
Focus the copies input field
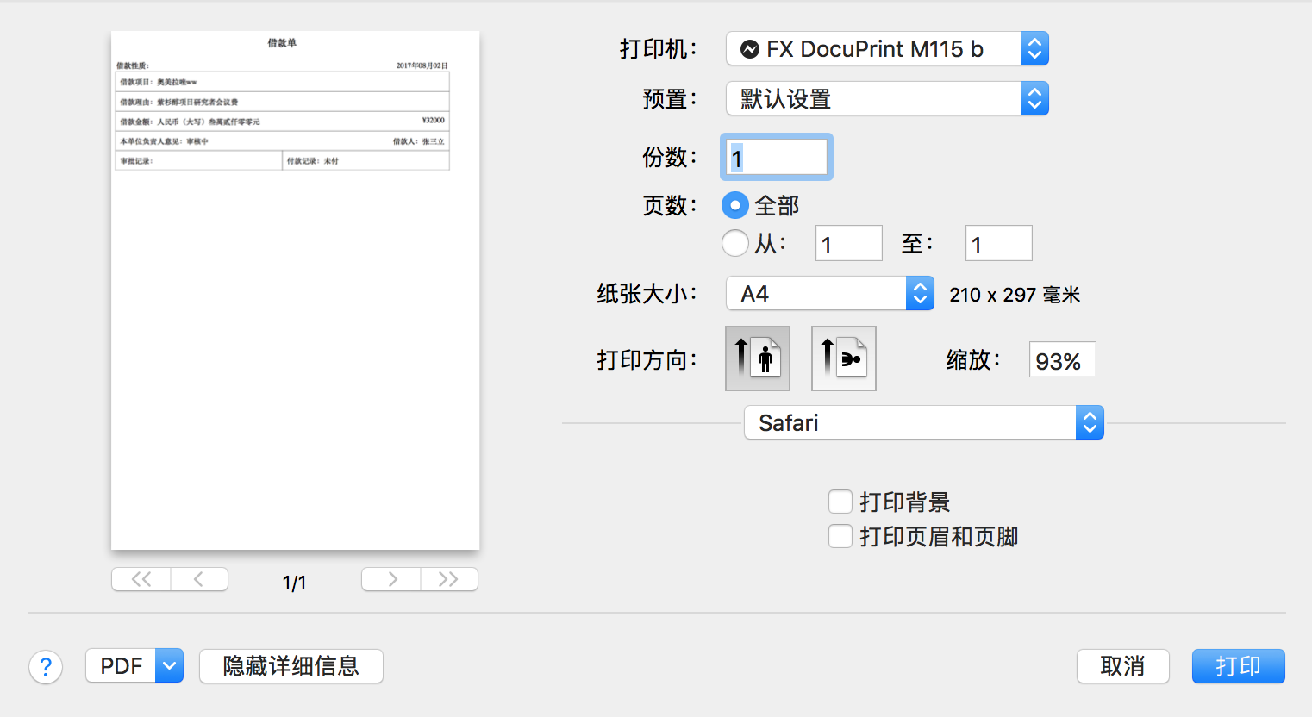(777, 157)
